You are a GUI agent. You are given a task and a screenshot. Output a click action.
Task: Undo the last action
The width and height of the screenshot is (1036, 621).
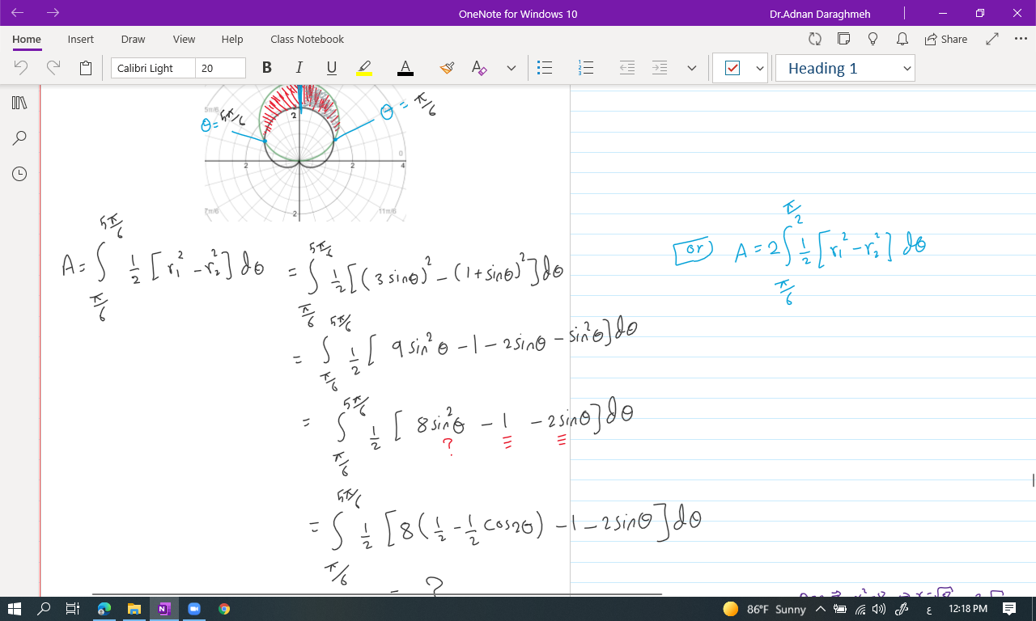[22, 69]
